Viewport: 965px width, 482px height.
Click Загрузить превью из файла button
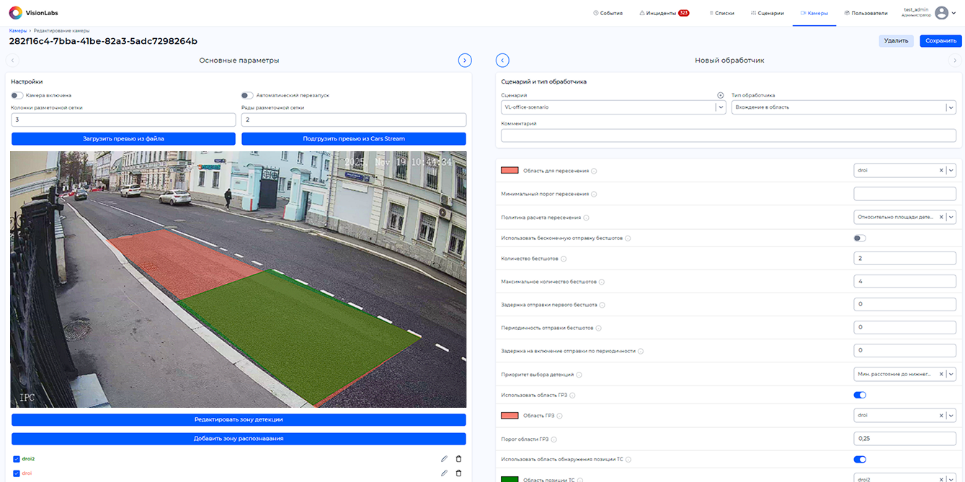[x=123, y=138]
